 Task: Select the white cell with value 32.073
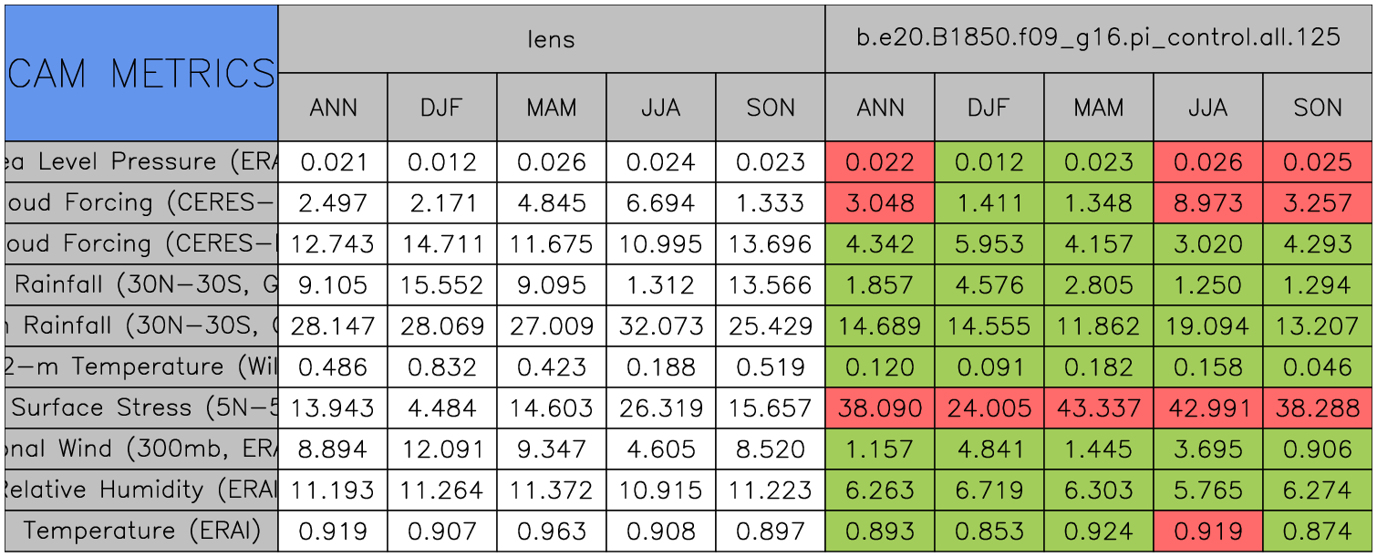(x=660, y=325)
